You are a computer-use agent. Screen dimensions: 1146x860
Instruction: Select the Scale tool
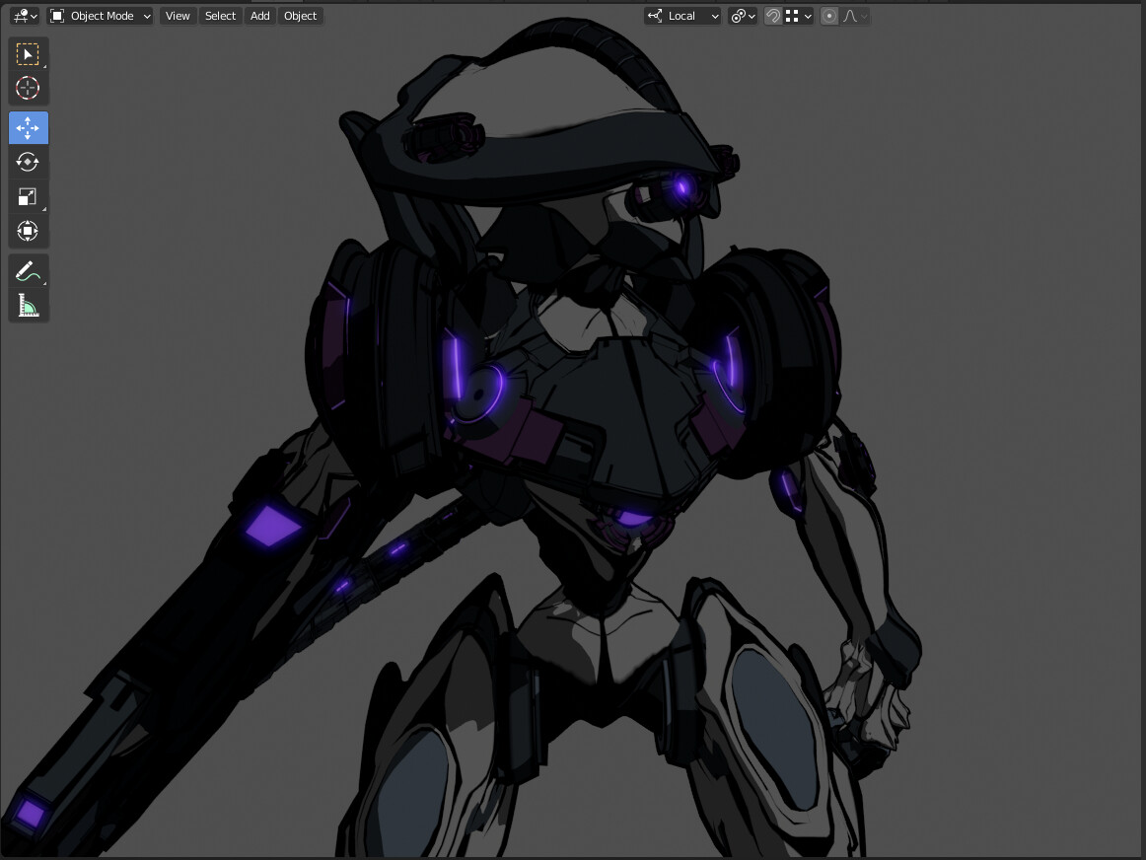[x=28, y=196]
